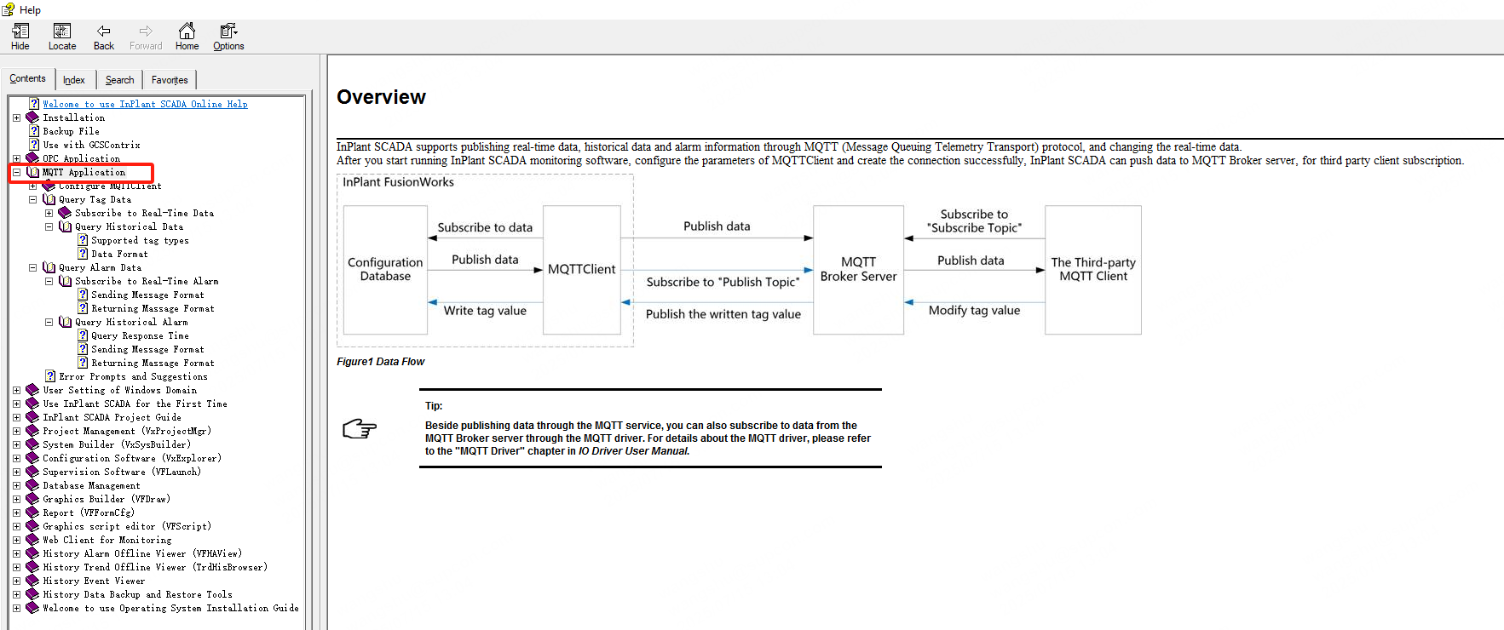The height and width of the screenshot is (630, 1504).
Task: Open History Alarm Offline Viewer (VFHAView) topic
Action: pyautogui.click(x=142, y=553)
